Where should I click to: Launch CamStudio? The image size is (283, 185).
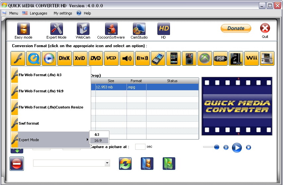(139, 31)
